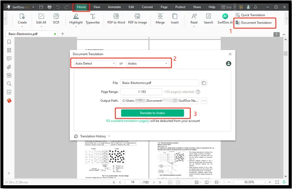
Task: Open the Help tab
Action: 212,7
